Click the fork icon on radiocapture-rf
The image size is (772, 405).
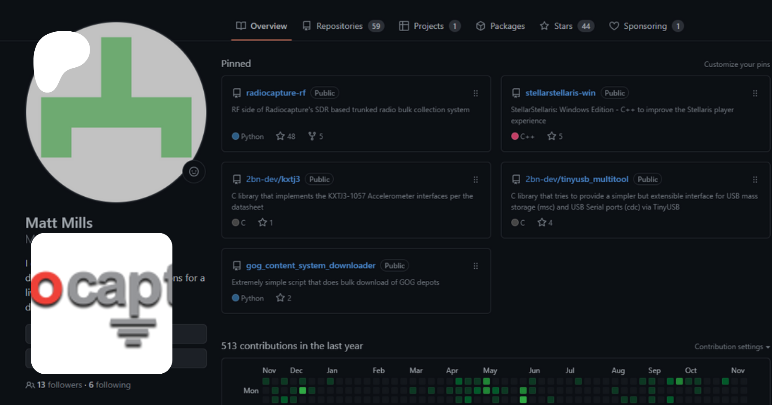tap(312, 136)
